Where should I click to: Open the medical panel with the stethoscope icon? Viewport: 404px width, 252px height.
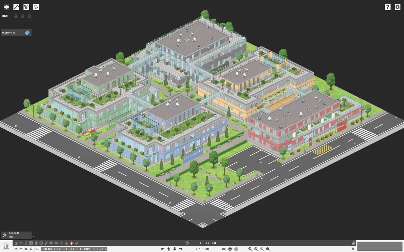36,7
